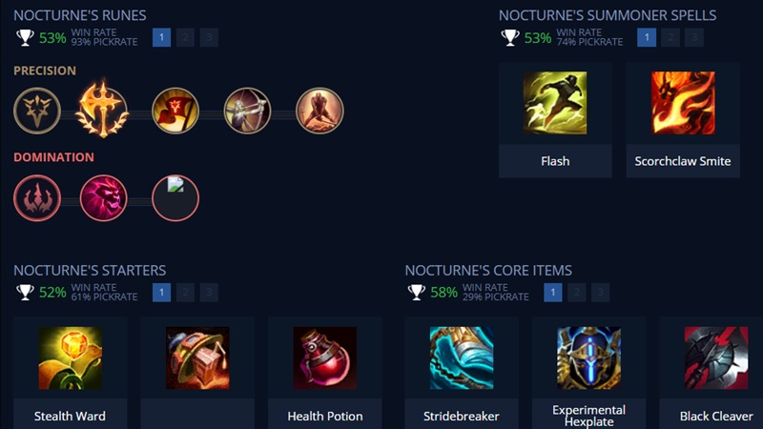Select the Health Potion item
This screenshot has width=763, height=429.
[325, 358]
